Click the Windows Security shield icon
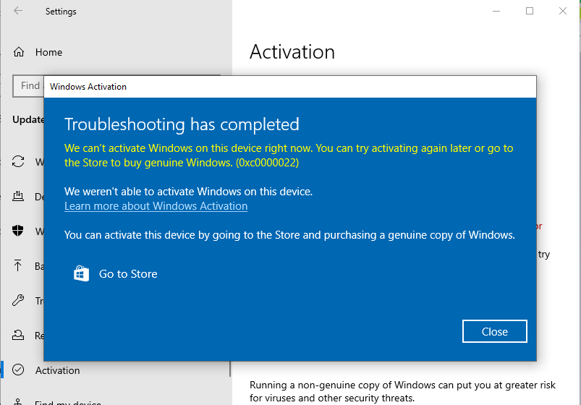 tap(18, 231)
